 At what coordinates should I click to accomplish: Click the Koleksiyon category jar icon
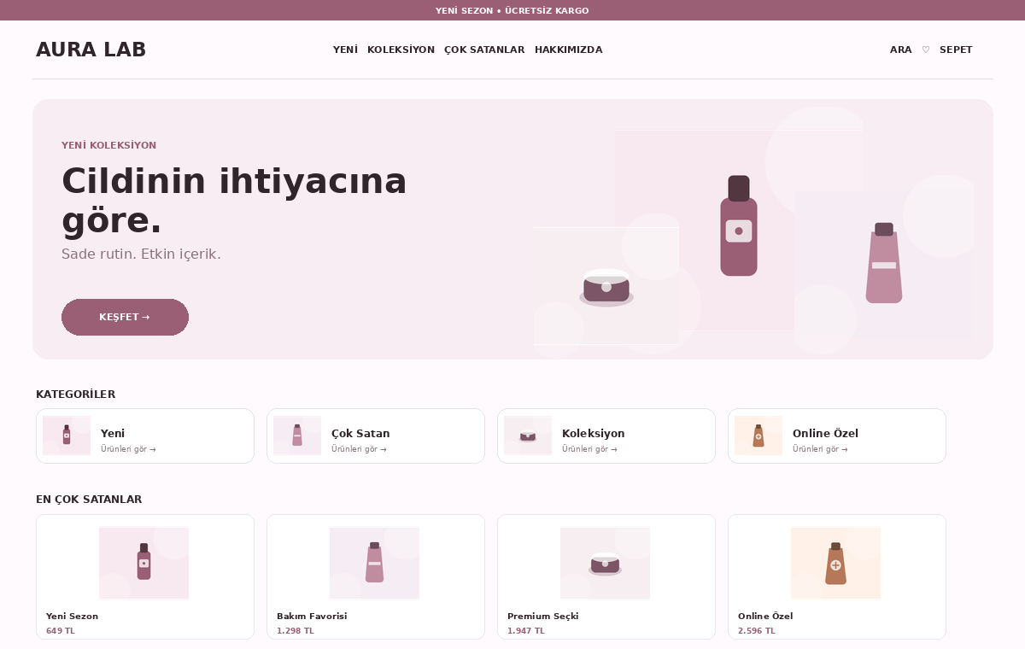(x=528, y=436)
